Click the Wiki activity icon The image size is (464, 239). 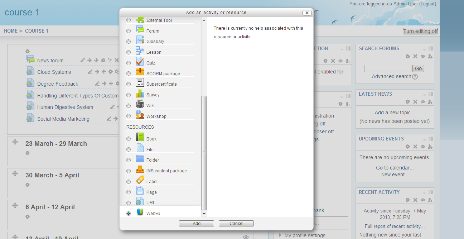140,104
